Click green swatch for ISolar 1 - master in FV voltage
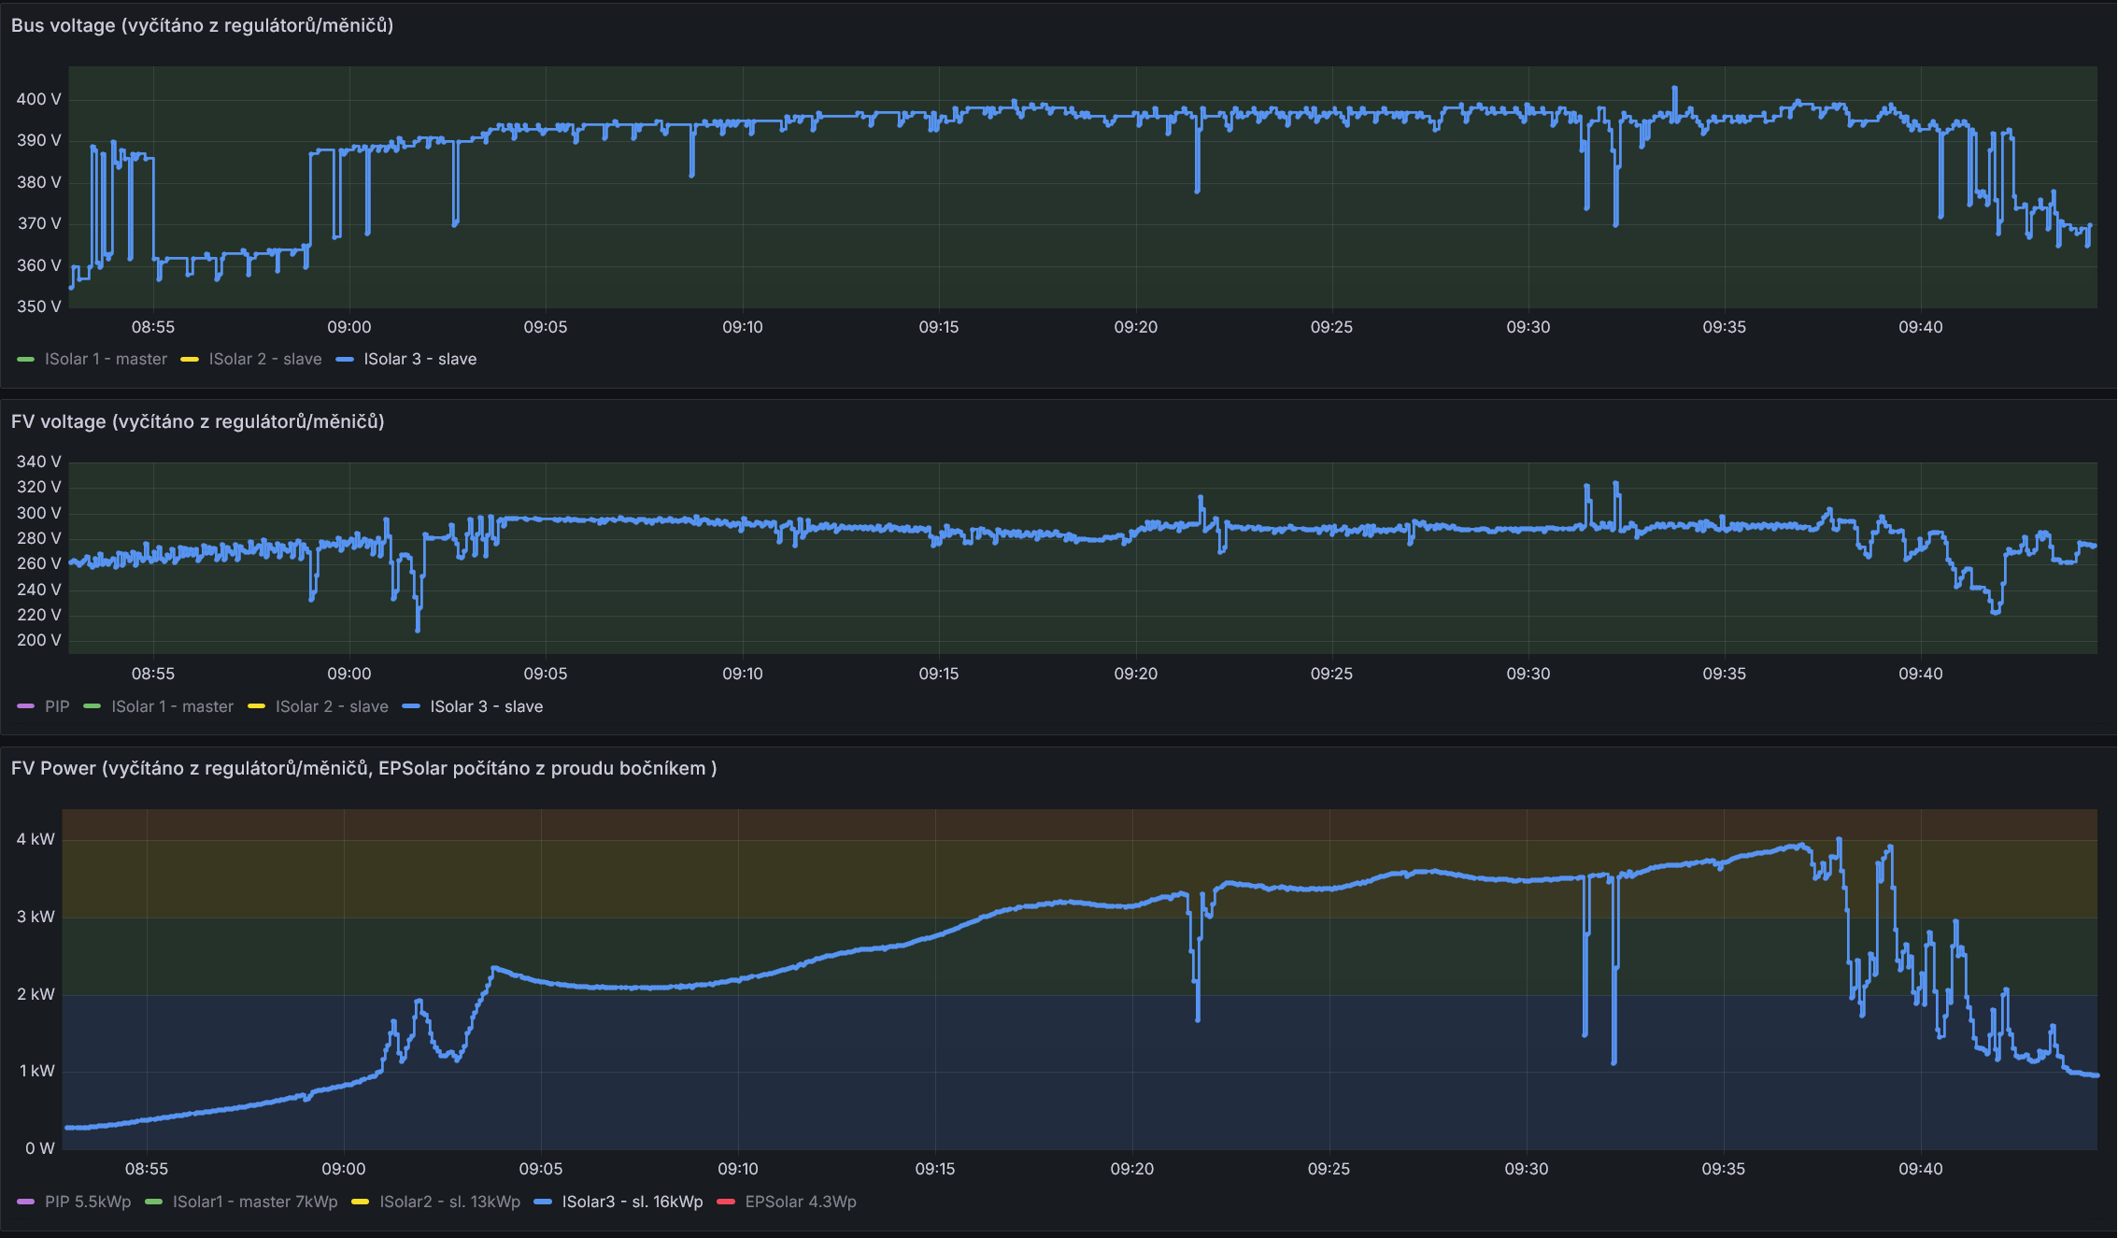The height and width of the screenshot is (1238, 2118). pos(92,706)
